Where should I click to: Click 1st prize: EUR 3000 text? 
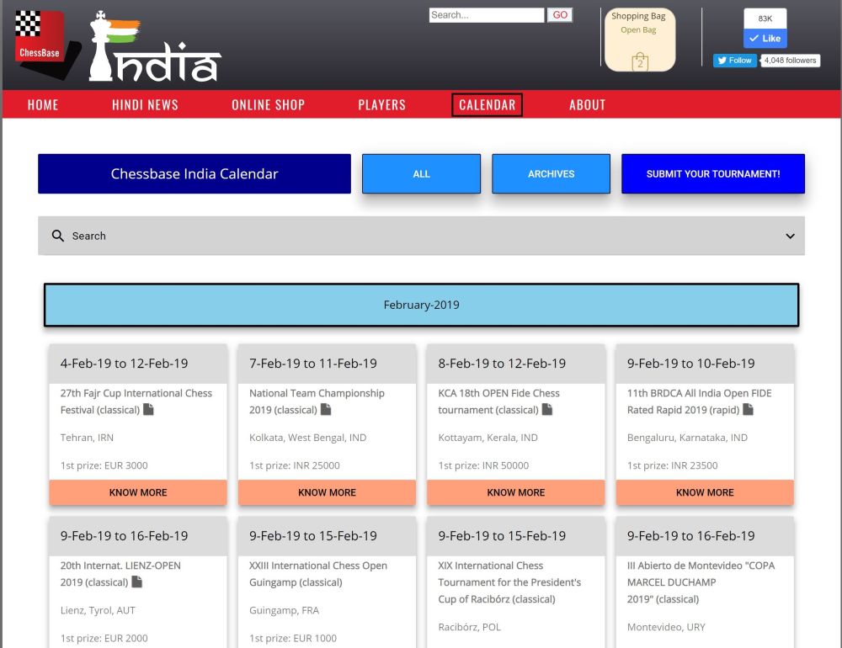point(104,465)
